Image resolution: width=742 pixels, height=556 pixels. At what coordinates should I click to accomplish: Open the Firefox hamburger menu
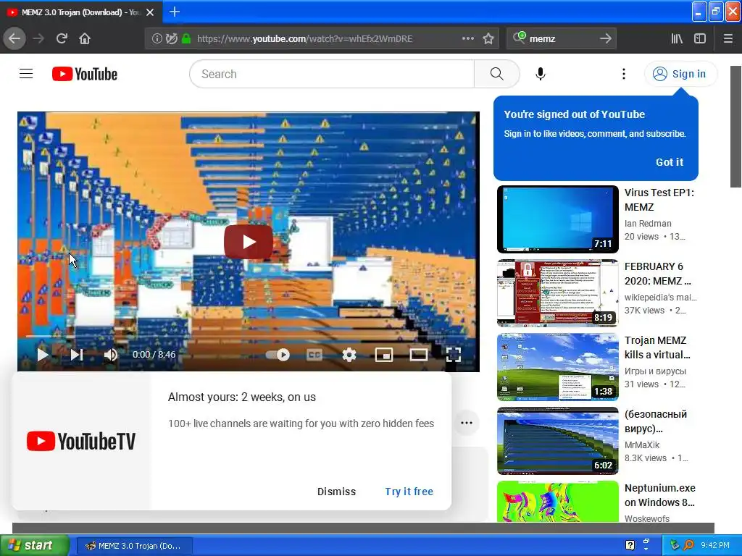(x=728, y=38)
